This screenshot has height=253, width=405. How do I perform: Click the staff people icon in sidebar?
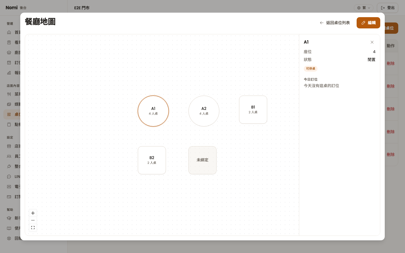(9, 156)
